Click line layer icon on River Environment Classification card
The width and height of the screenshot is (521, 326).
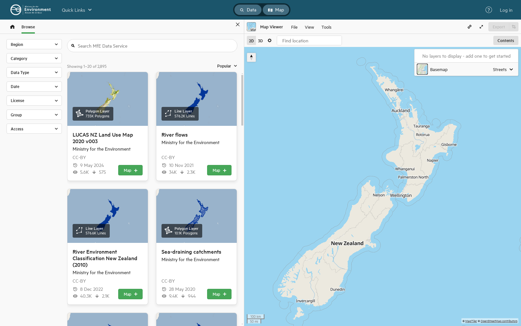[79, 230]
